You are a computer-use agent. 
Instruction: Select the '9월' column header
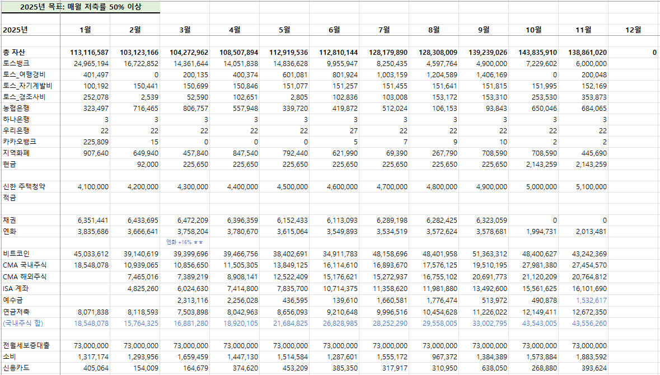click(484, 30)
